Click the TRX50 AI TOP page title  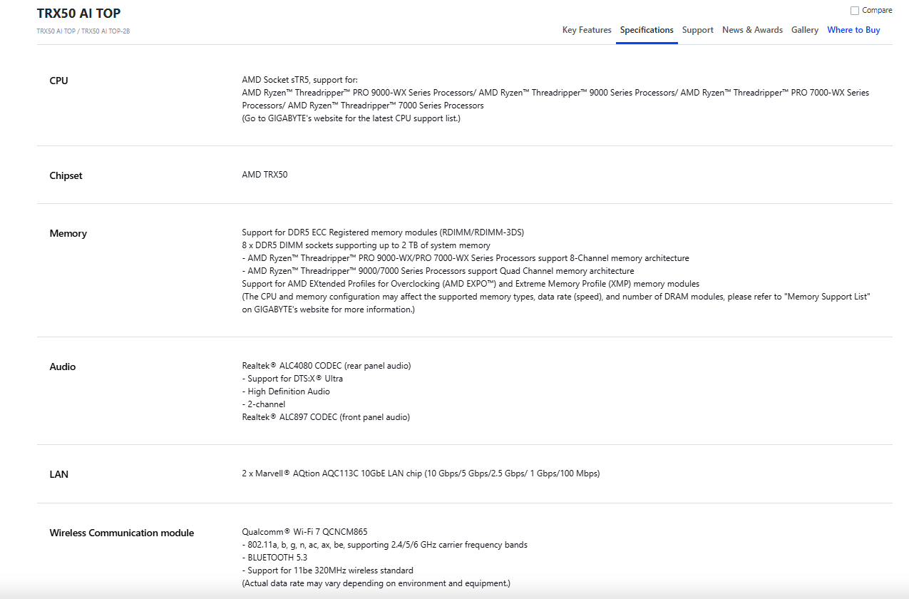click(x=78, y=14)
